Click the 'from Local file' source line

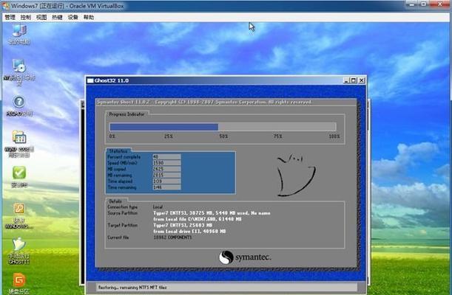tap(198, 219)
